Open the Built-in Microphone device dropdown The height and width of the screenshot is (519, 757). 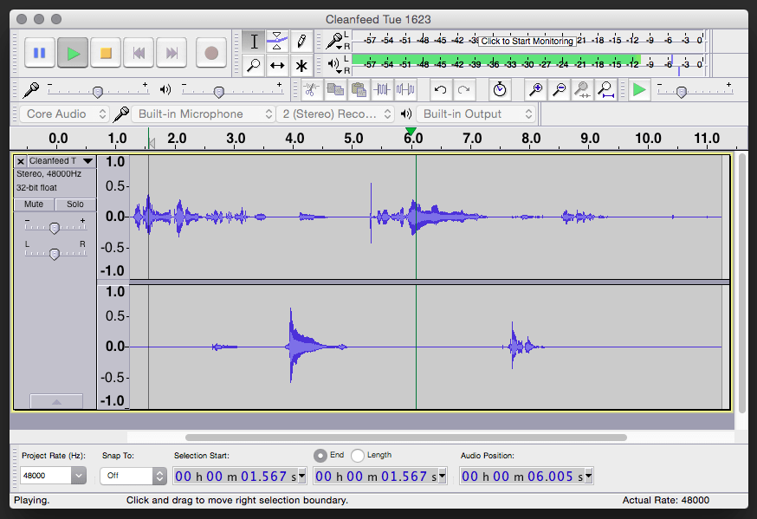pos(204,114)
